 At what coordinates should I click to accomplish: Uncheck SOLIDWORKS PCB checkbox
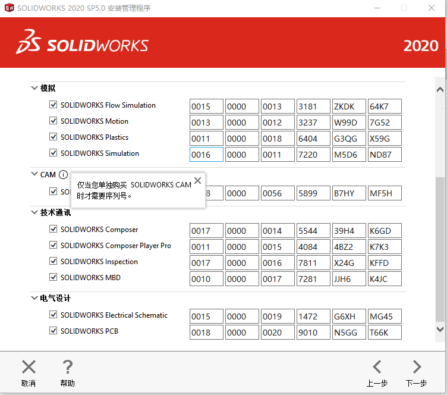[x=53, y=330]
